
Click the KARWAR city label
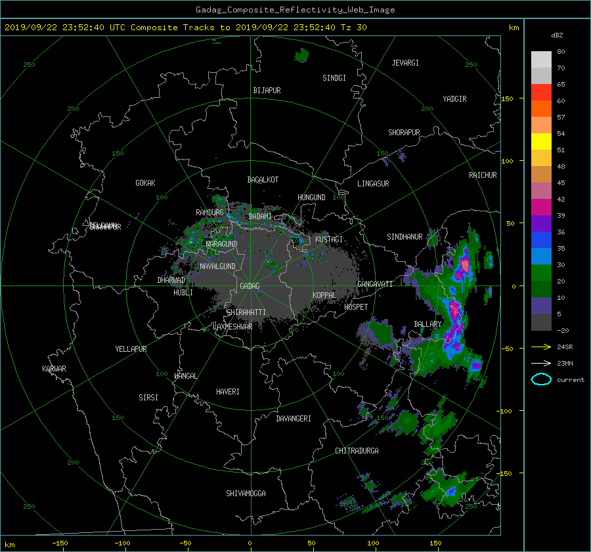coord(54,368)
